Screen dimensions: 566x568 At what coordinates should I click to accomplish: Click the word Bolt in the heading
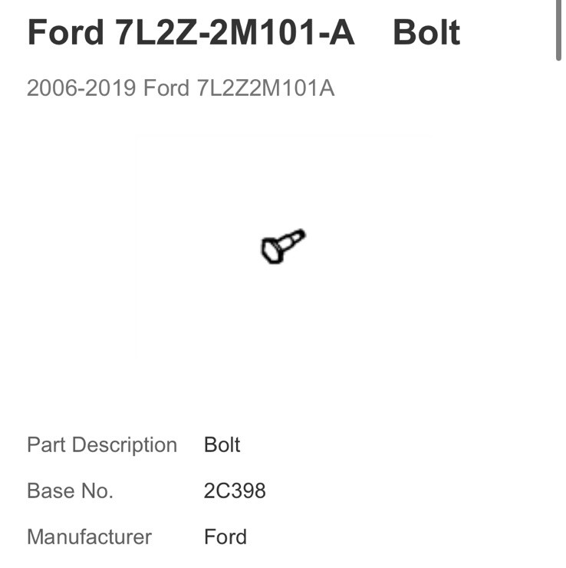[x=426, y=33]
